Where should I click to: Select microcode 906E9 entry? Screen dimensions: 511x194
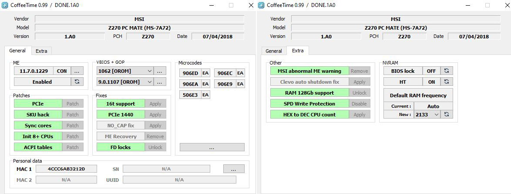tap(225, 84)
